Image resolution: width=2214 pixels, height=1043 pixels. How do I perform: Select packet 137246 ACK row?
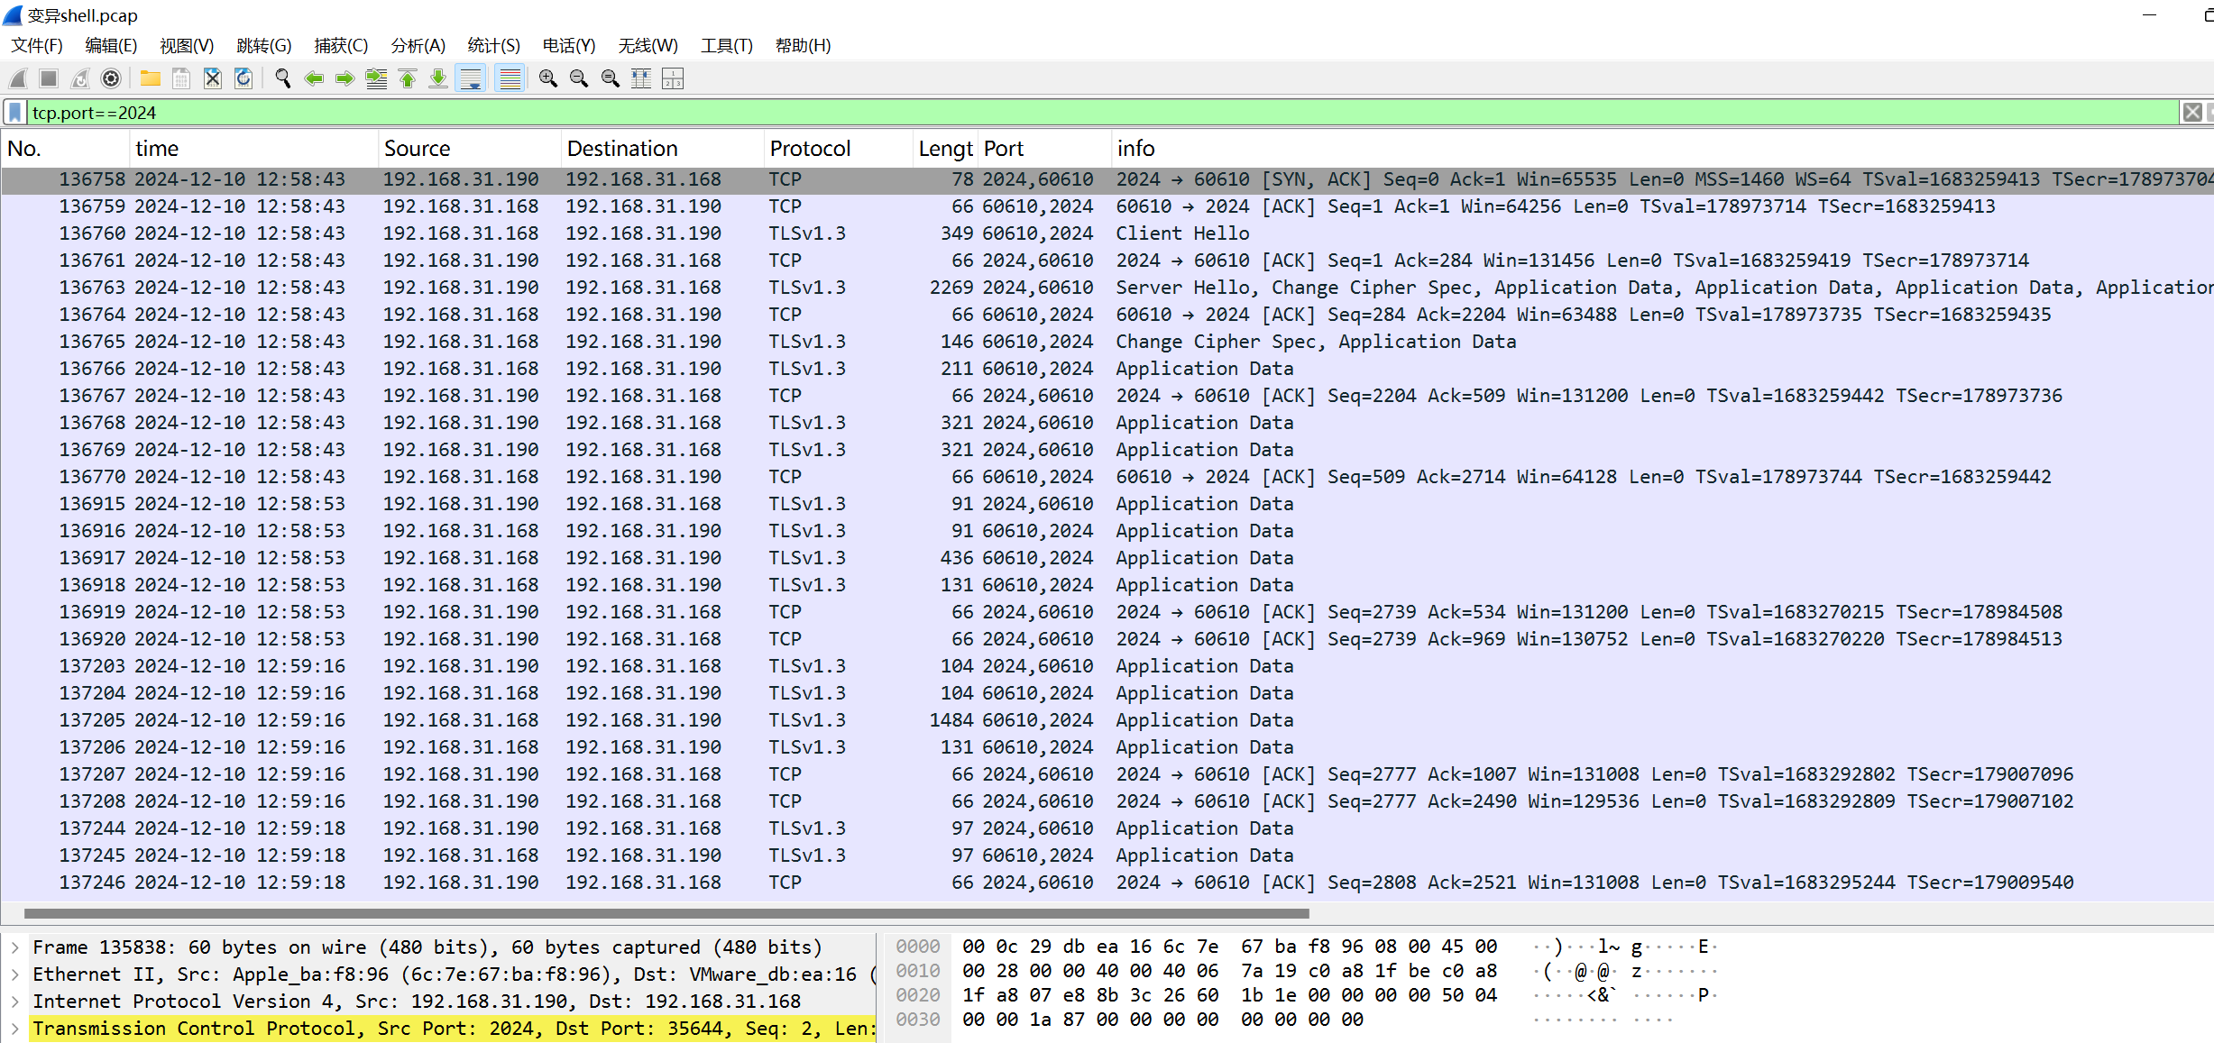point(1107,883)
